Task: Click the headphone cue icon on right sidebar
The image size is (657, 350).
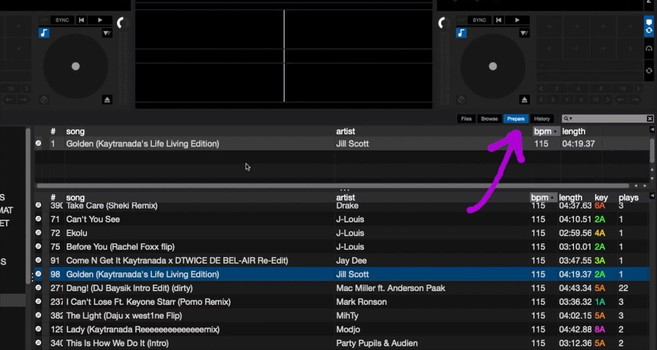Action: pos(648,49)
